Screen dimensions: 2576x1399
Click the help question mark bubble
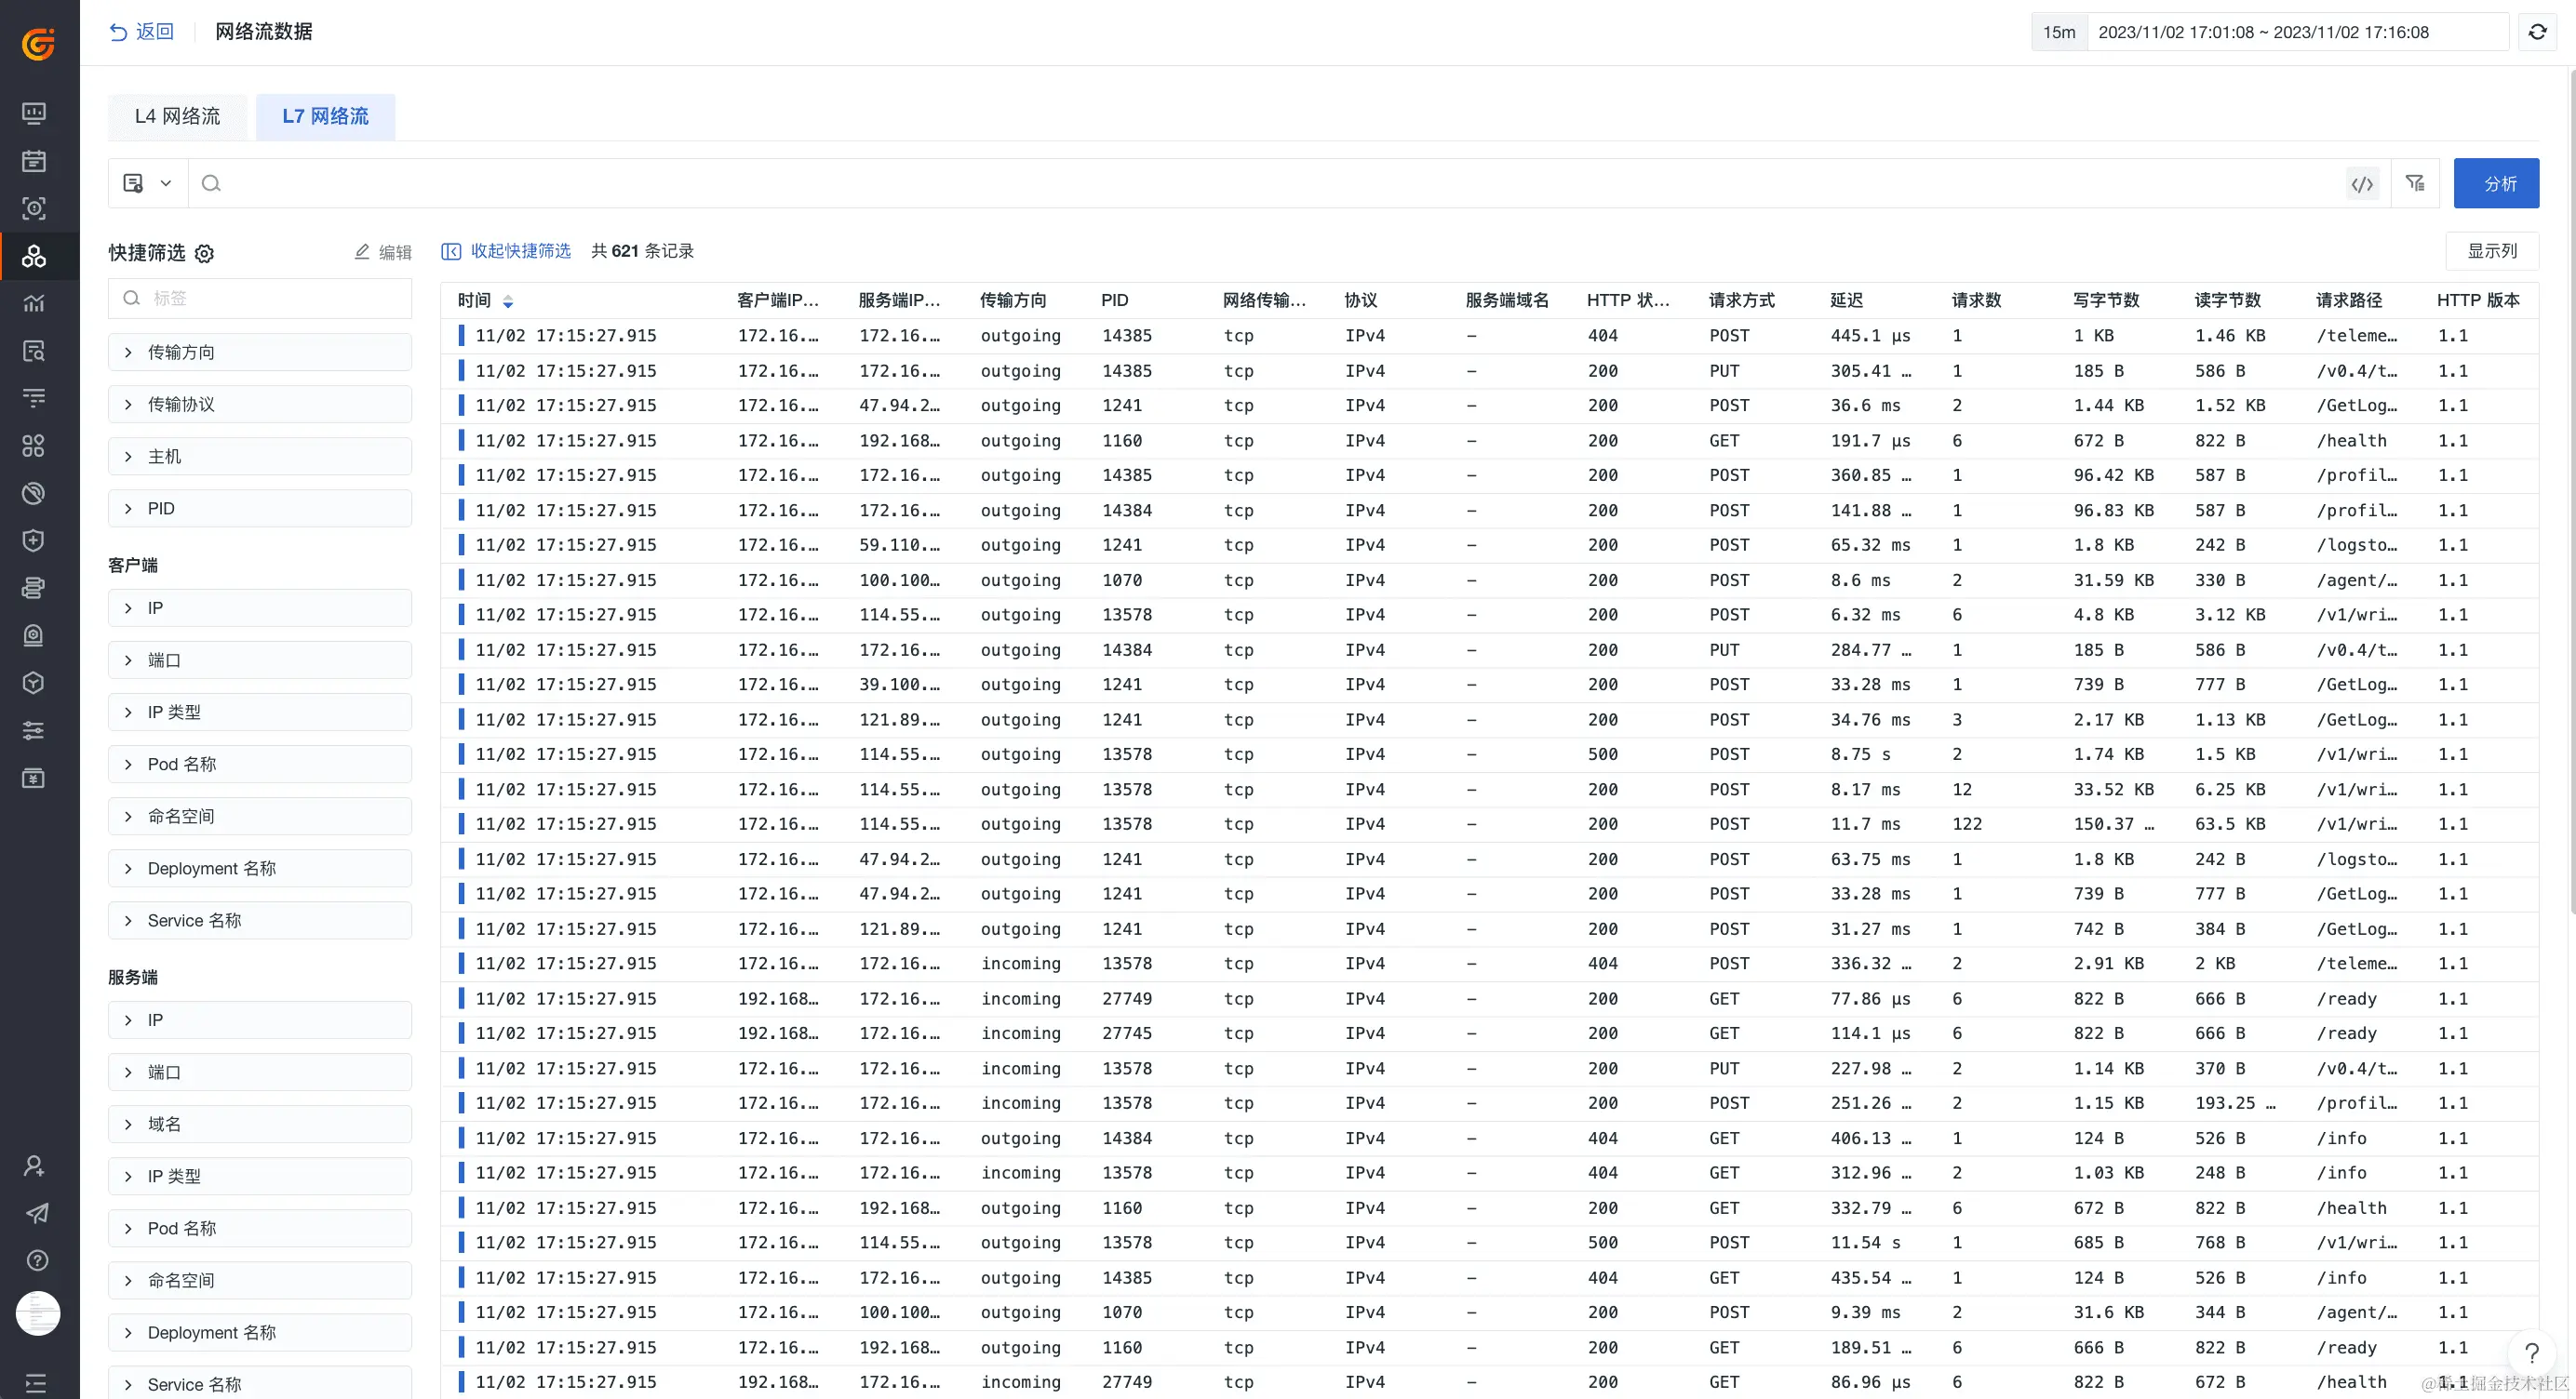[2531, 1353]
